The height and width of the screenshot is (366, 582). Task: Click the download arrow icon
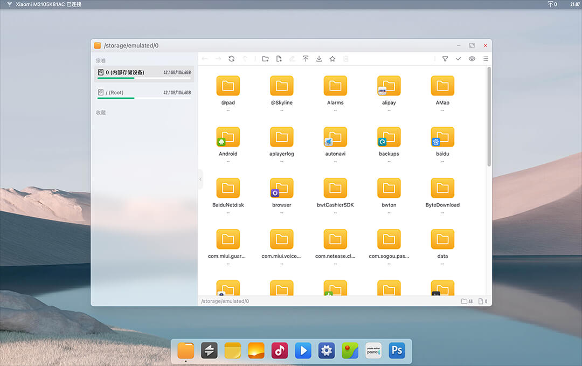point(319,59)
